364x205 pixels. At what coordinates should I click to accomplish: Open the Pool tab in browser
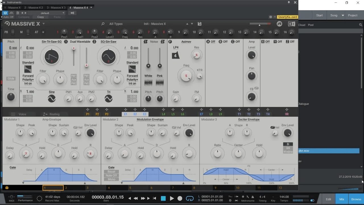coord(311,25)
